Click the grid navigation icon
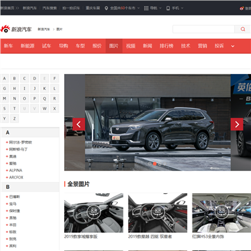The width and height of the screenshot is (251, 251). click(x=146, y=8)
